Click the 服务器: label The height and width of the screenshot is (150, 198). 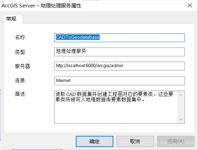coord(23,66)
